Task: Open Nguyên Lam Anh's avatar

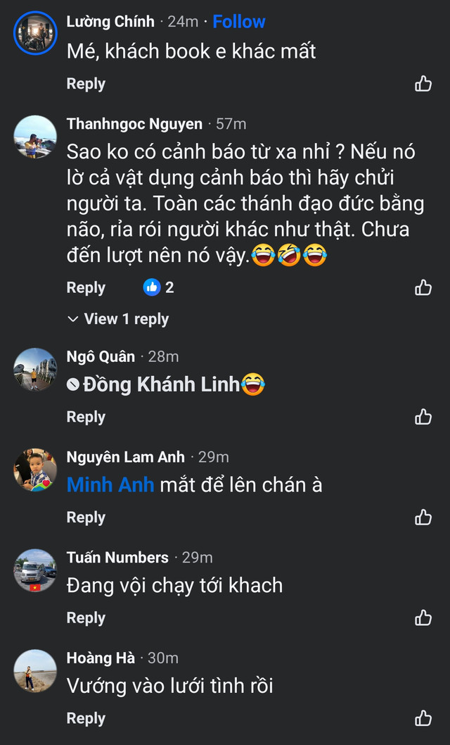Action: (35, 470)
